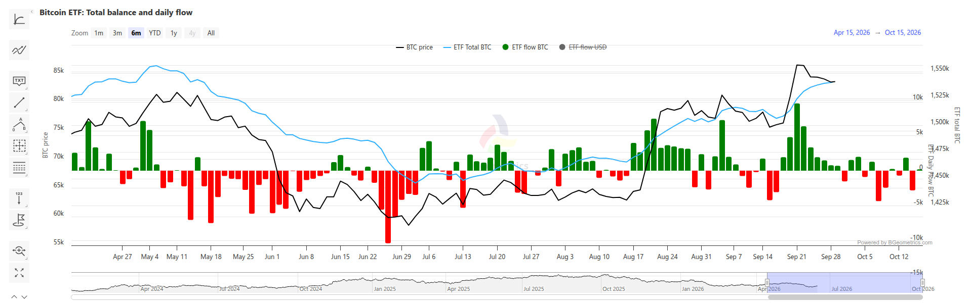The width and height of the screenshot is (972, 303).
Task: Click navigator label Jul 2026
Action: pyautogui.click(x=842, y=289)
